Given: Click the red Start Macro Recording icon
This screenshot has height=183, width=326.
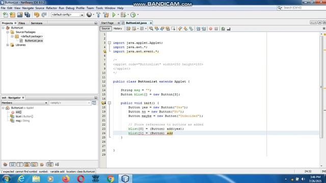Looking at the screenshot, I should pyautogui.click(x=210, y=28).
